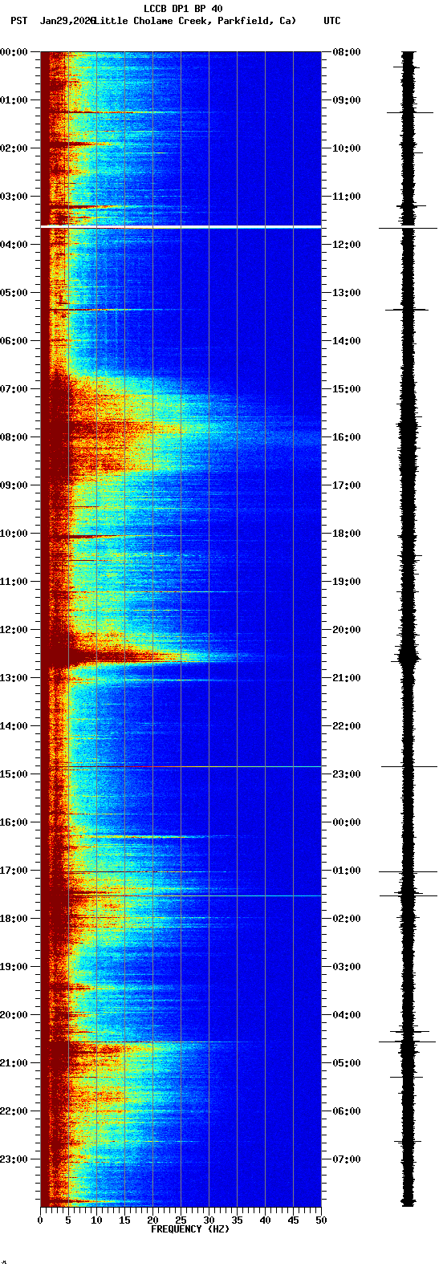This screenshot has width=443, height=1271.
Task: Click the '11:00' UTC time label on right axis
Action: point(347,197)
